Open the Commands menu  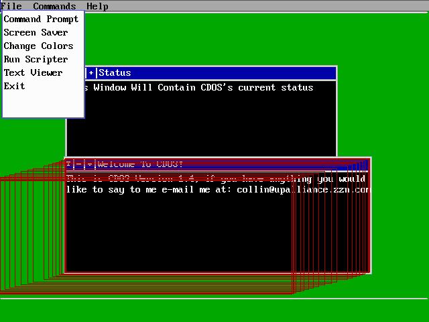[x=54, y=6]
